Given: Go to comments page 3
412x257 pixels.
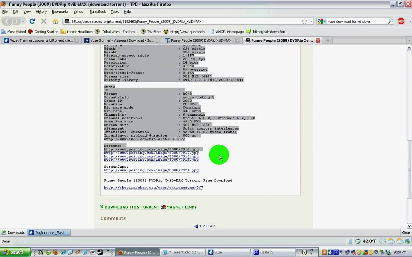Looking at the screenshot, I should click(207, 226).
